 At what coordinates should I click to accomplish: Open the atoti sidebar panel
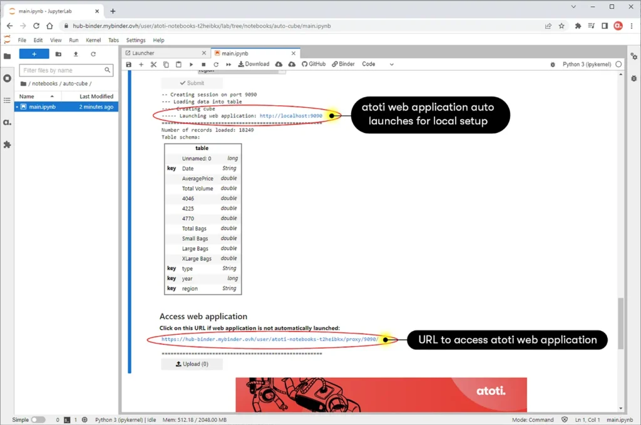coord(8,122)
